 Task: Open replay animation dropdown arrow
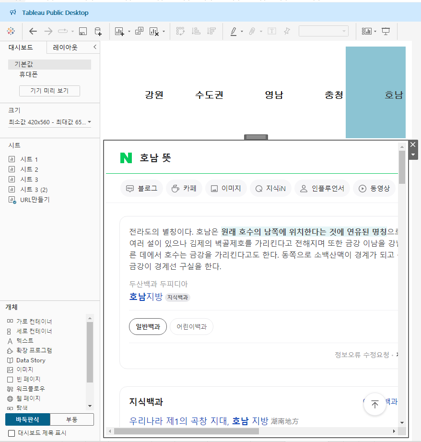click(x=73, y=31)
